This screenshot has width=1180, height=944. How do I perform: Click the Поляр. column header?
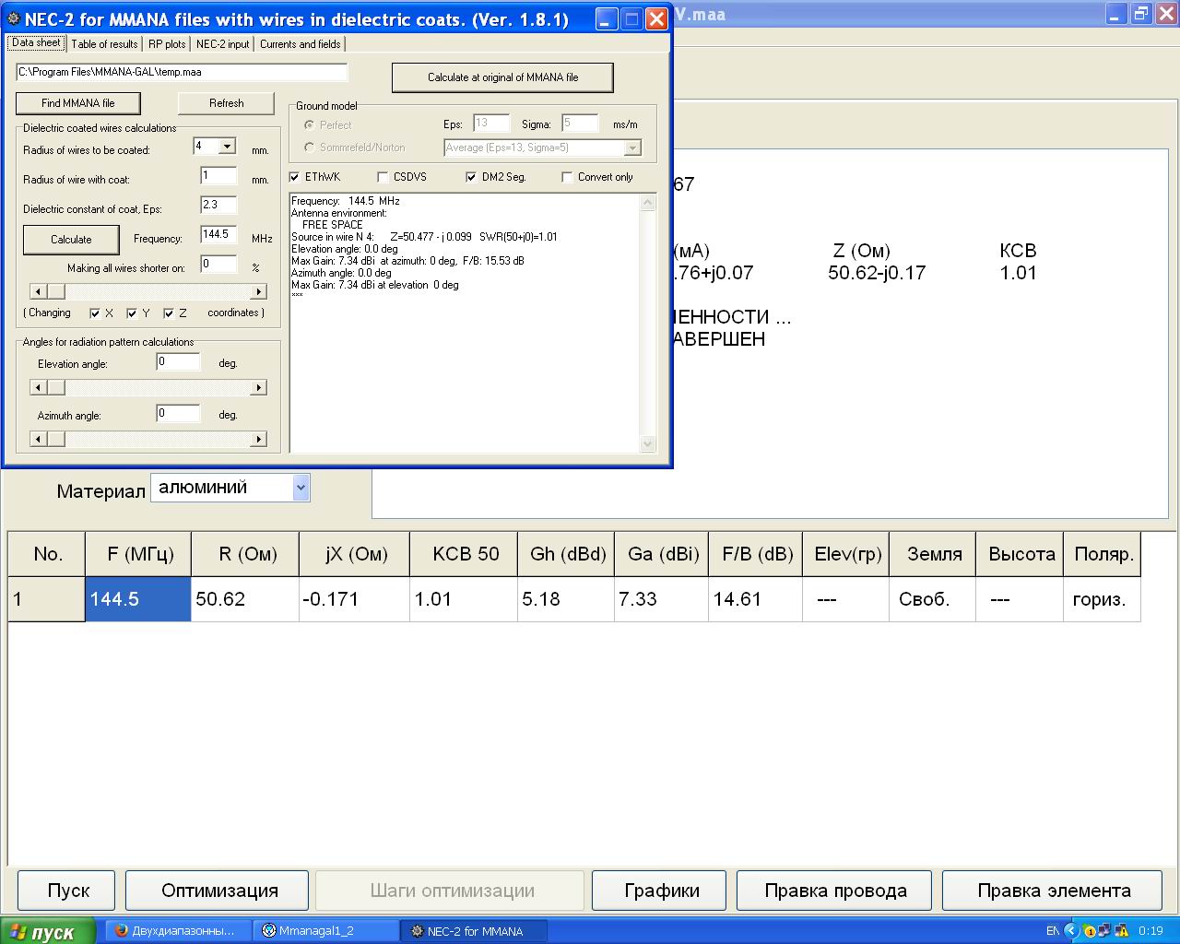(1103, 554)
